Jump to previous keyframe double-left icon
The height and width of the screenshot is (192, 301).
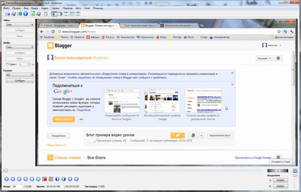(32, 179)
